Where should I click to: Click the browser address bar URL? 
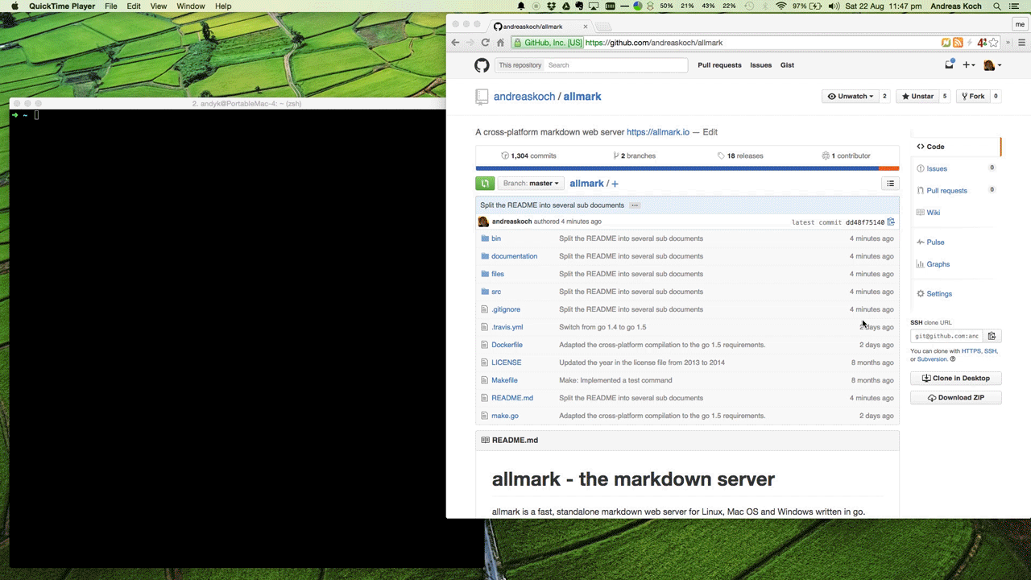coord(654,43)
